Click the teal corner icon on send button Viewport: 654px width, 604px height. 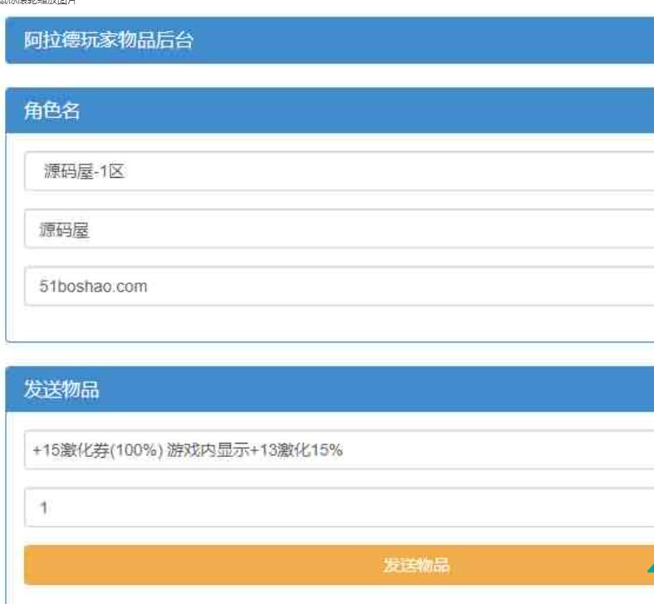tap(648, 569)
